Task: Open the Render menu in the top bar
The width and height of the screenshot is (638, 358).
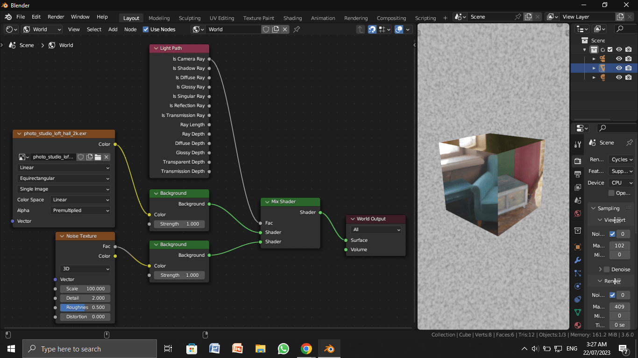Action: [56, 17]
